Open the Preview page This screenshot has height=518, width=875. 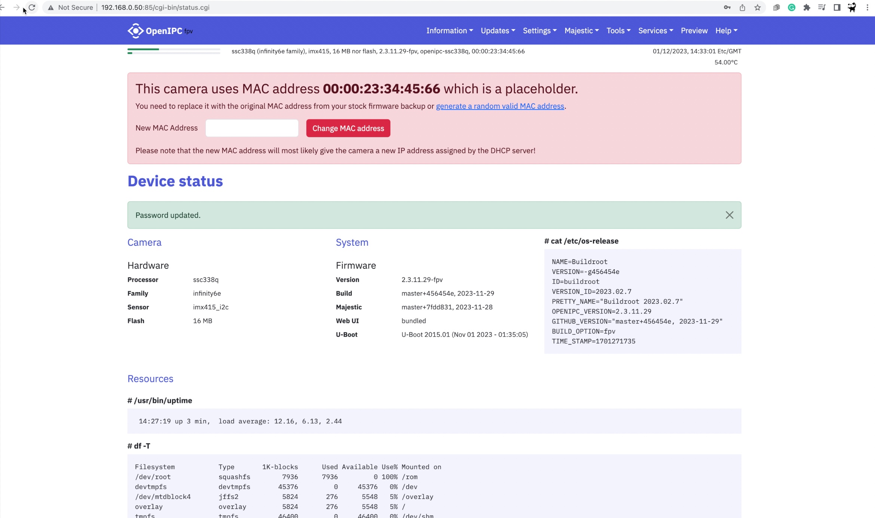tap(694, 31)
